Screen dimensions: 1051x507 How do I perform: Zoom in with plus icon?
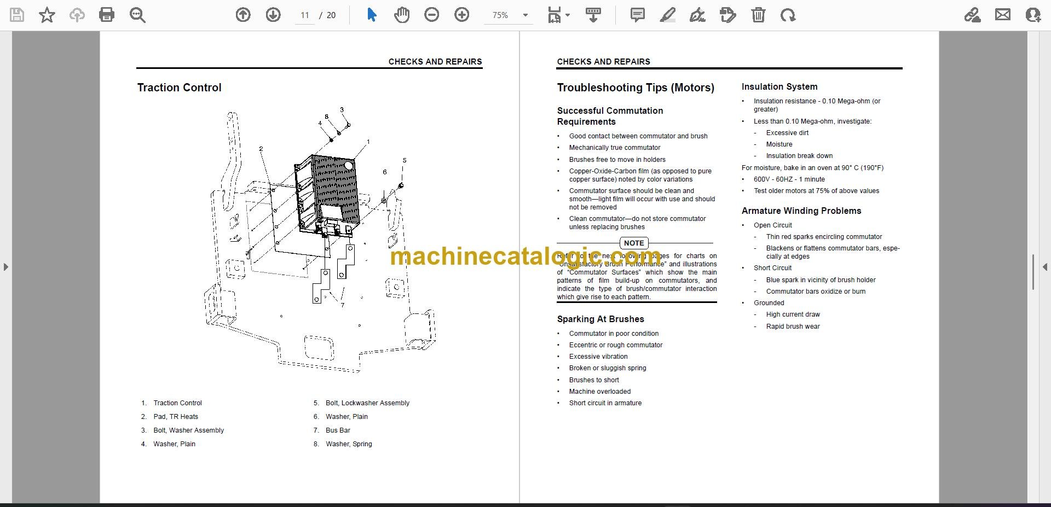coord(462,15)
